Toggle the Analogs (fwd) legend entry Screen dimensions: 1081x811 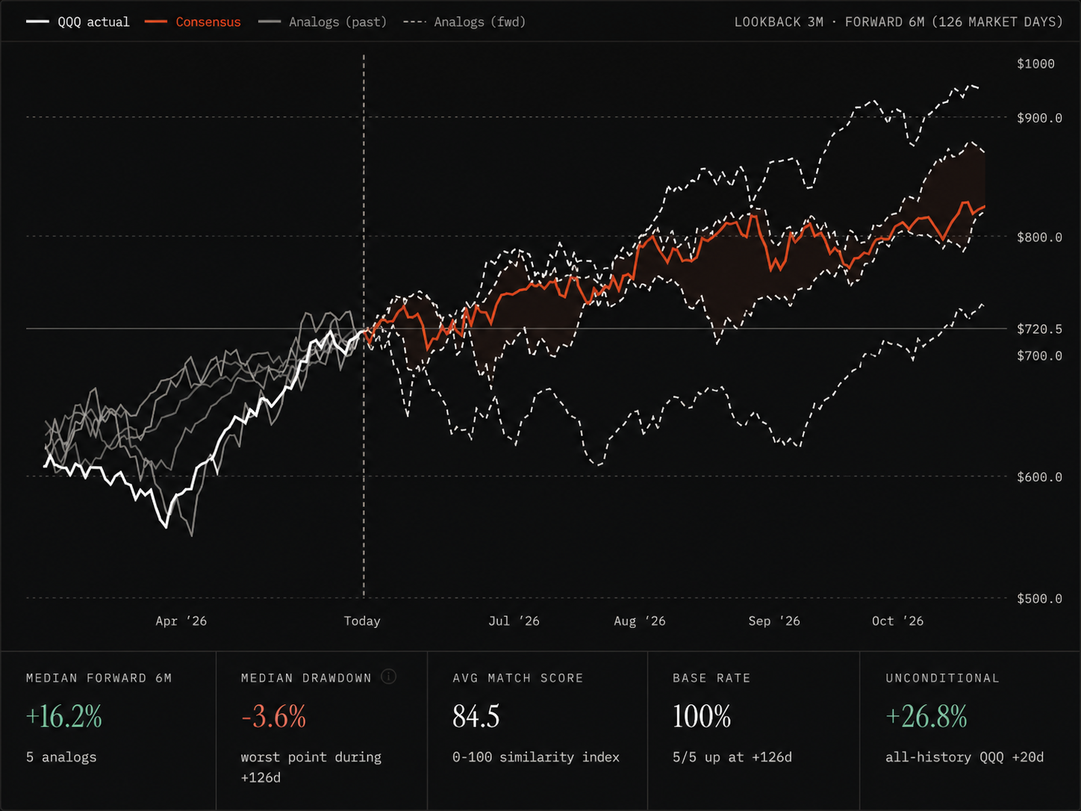point(464,22)
